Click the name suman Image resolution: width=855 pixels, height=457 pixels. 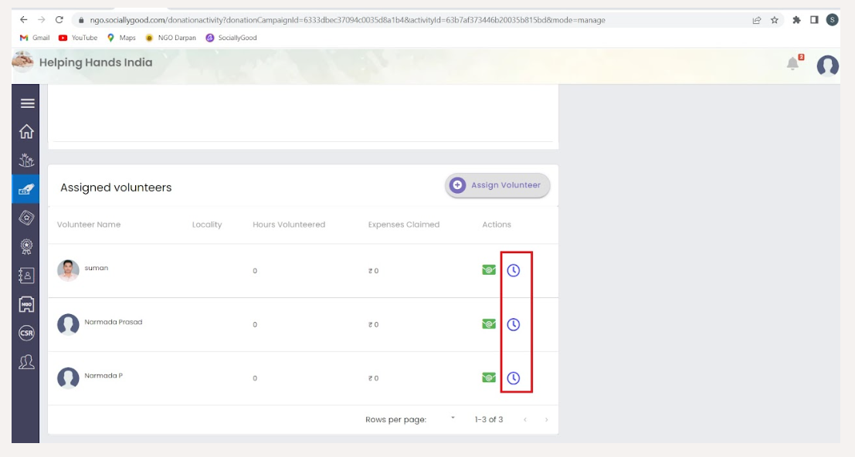coord(97,268)
